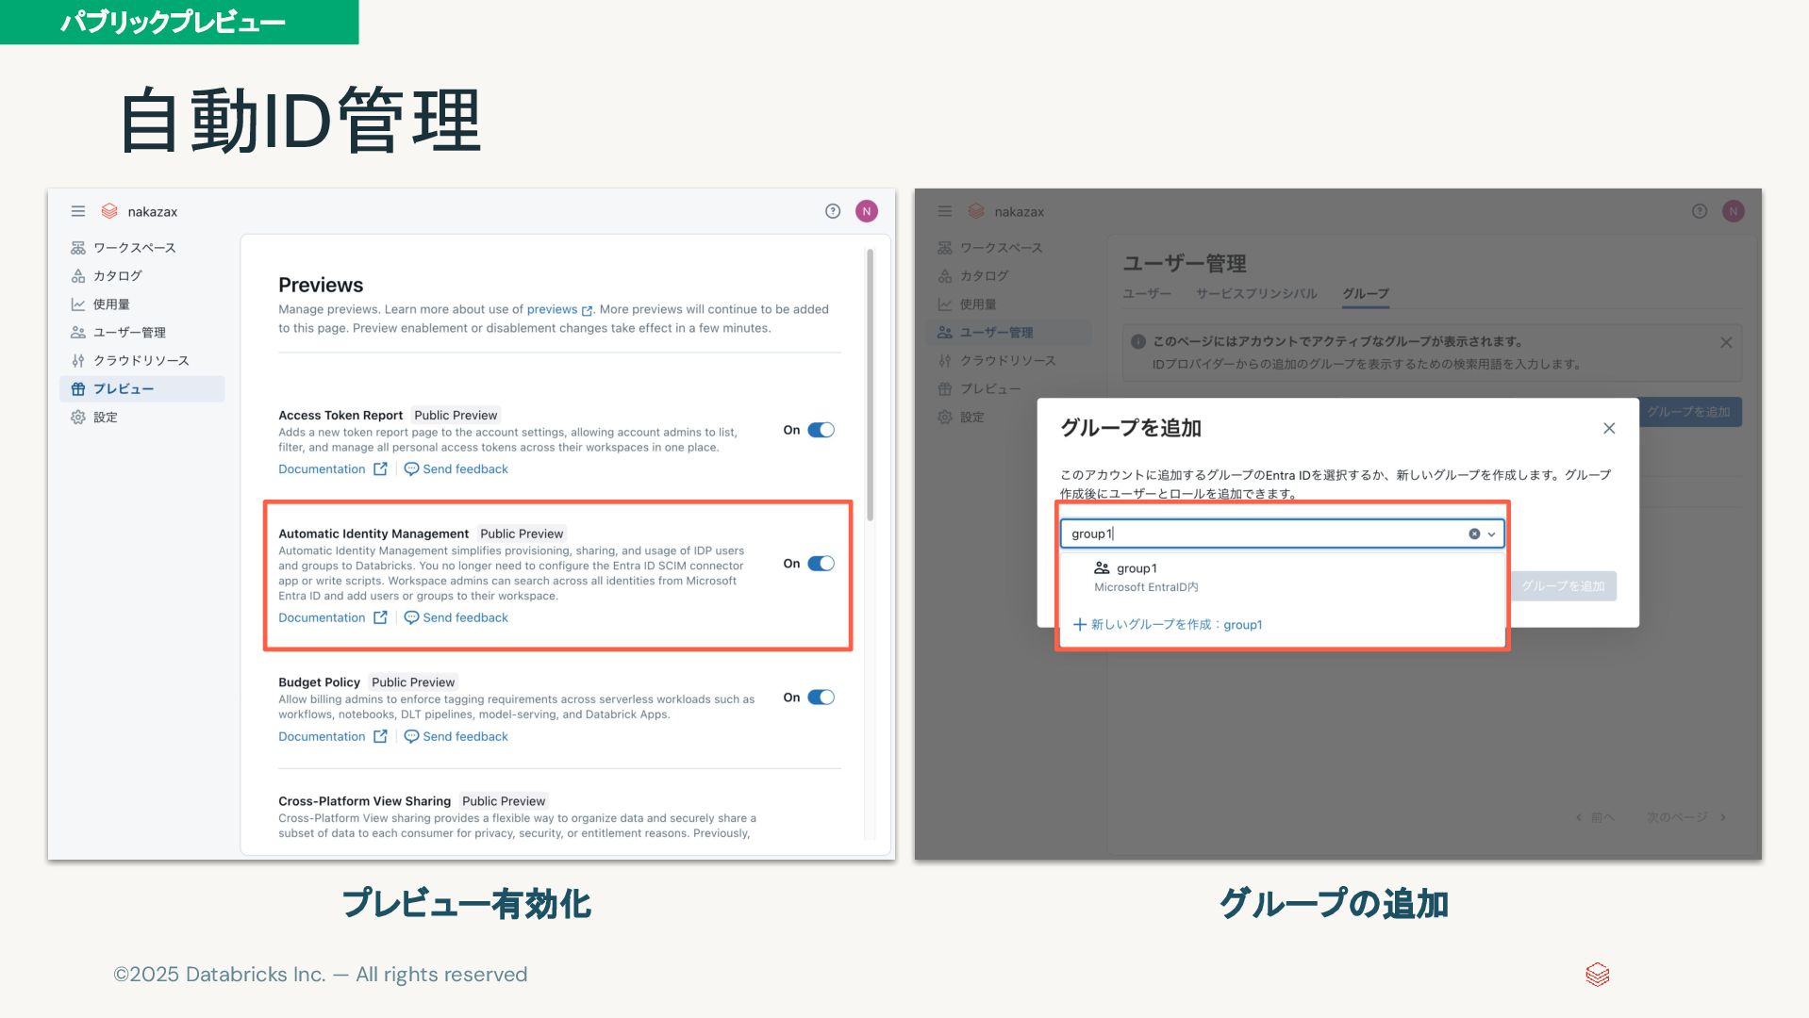Click speech bubble icon in Automatic Identity Management row
Screen dimensions: 1809x1018
(411, 618)
